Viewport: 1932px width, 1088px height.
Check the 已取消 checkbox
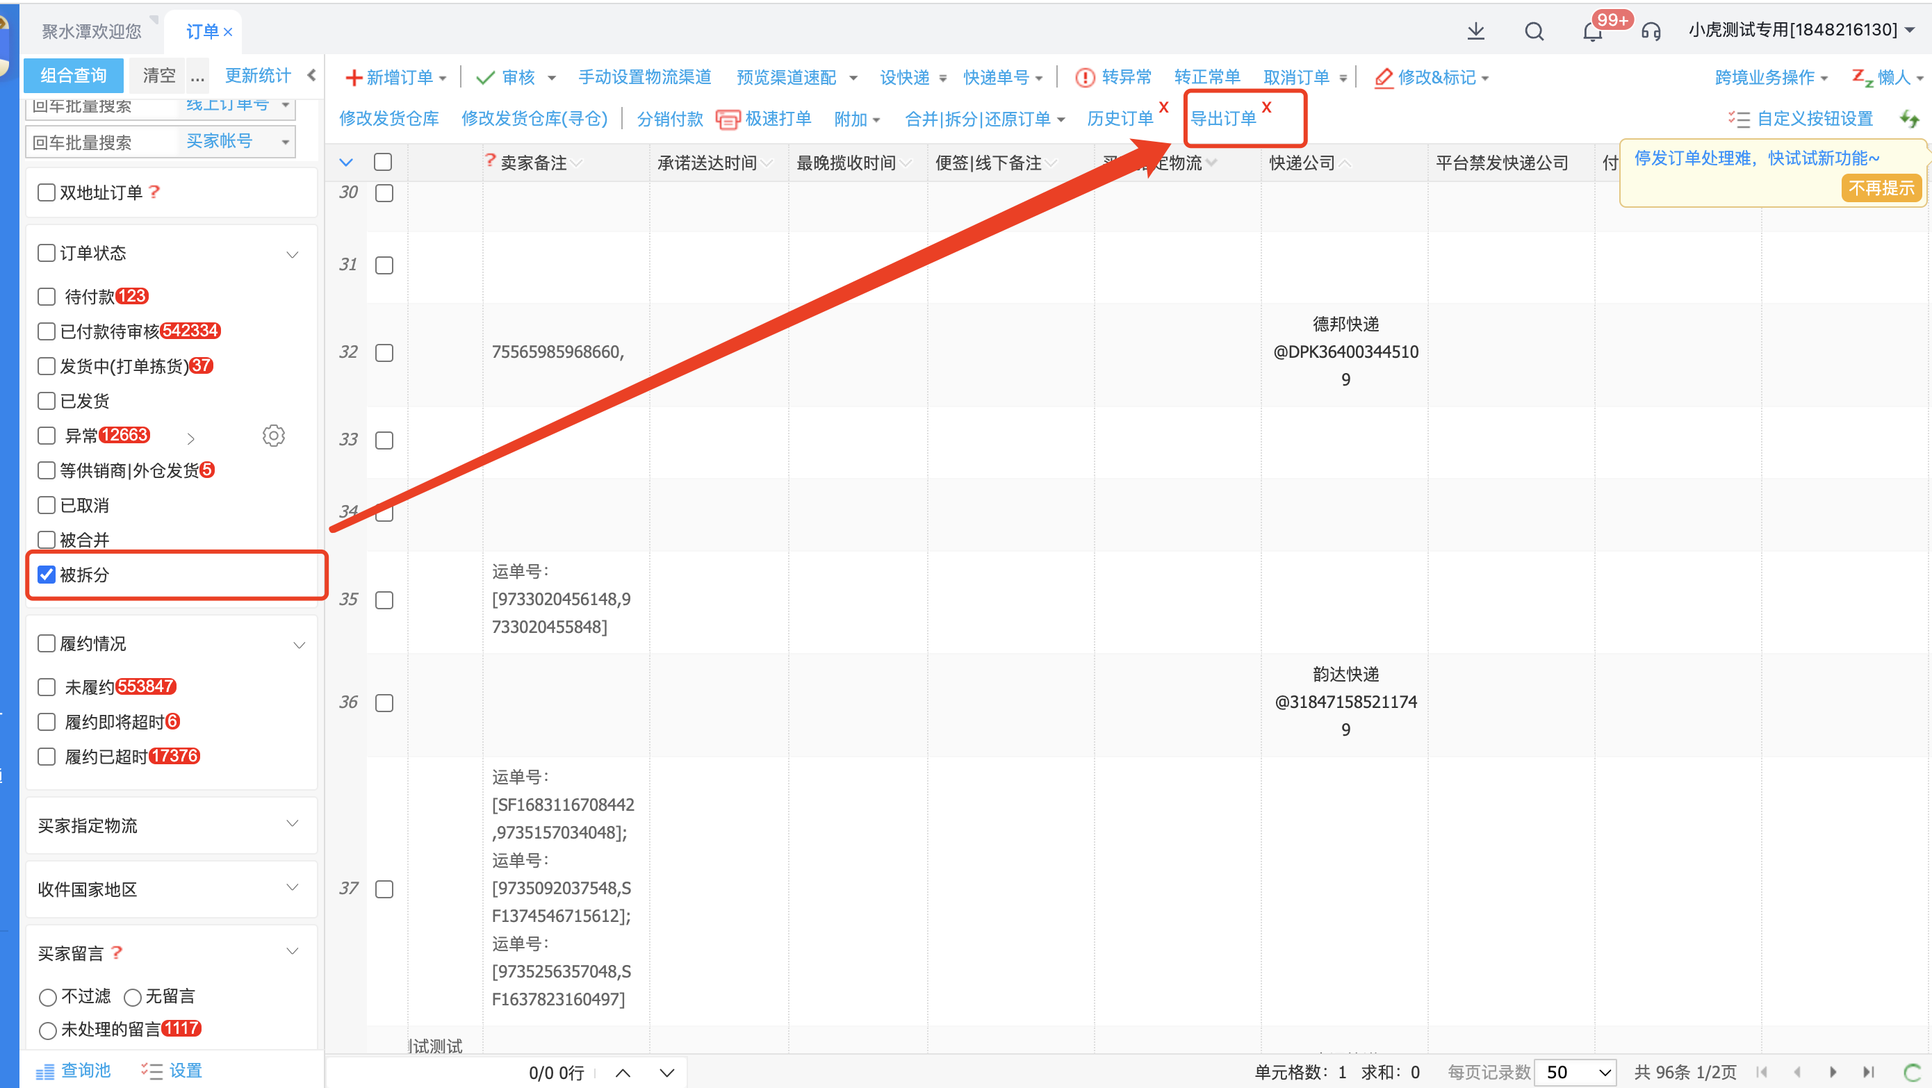coord(47,505)
